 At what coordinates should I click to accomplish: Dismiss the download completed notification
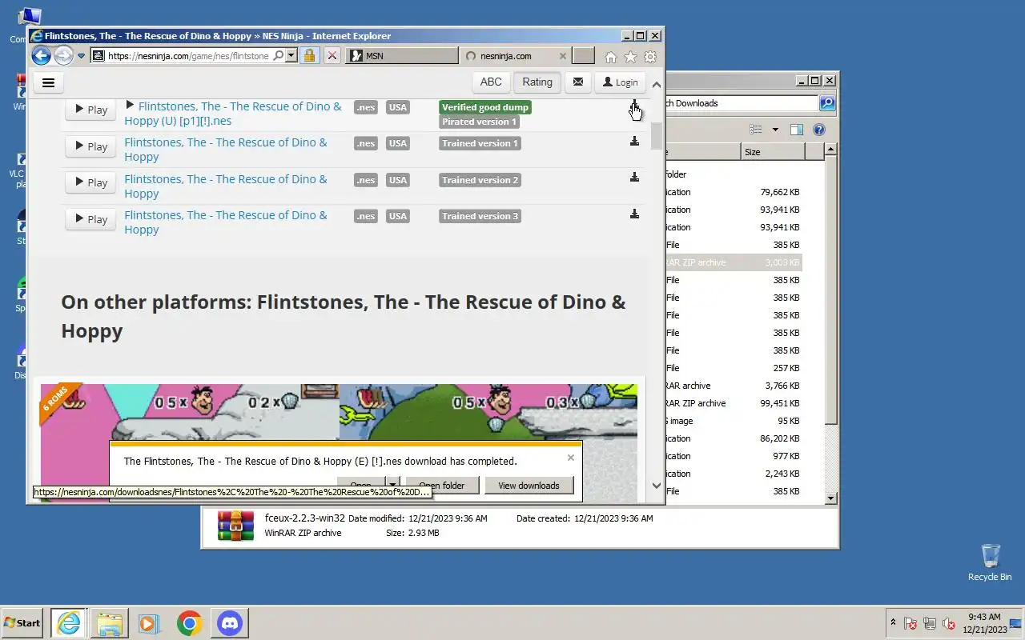point(570,458)
